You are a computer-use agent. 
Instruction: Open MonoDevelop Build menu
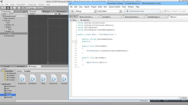coord(100,7)
